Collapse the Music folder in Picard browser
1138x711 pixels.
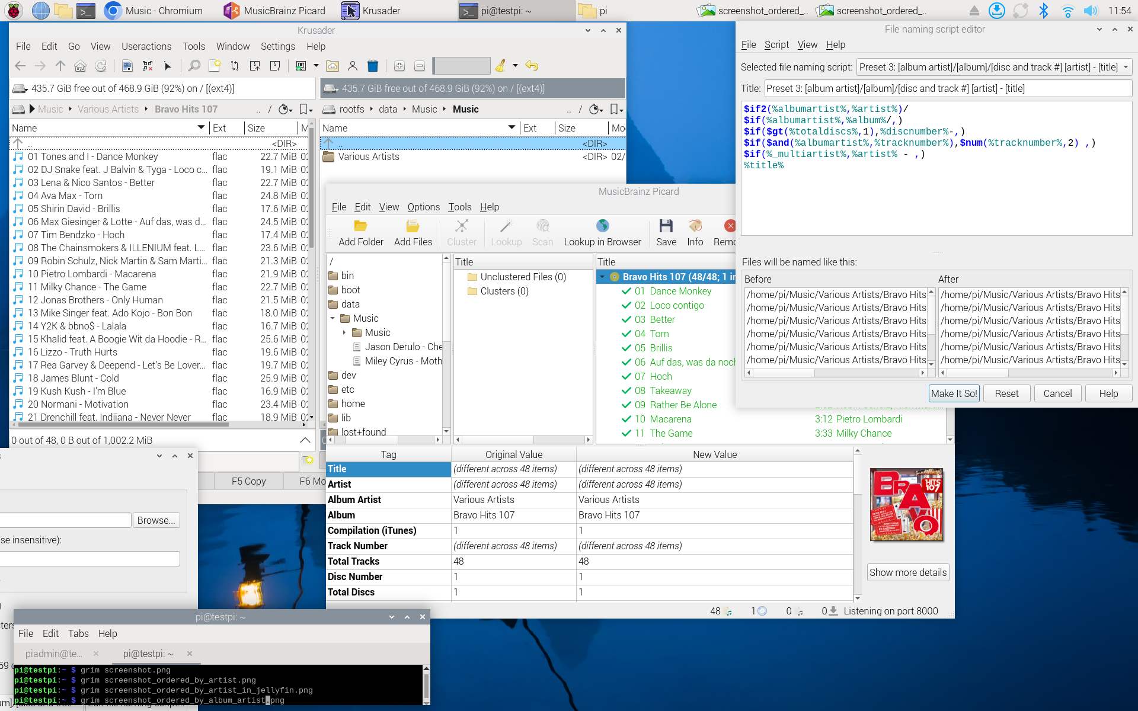click(333, 319)
